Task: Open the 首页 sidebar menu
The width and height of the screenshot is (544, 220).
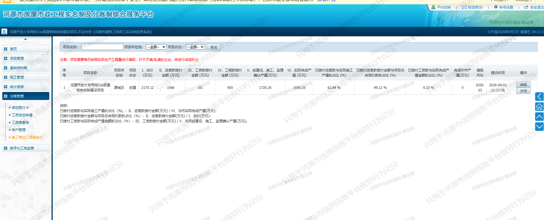Action: (26, 49)
